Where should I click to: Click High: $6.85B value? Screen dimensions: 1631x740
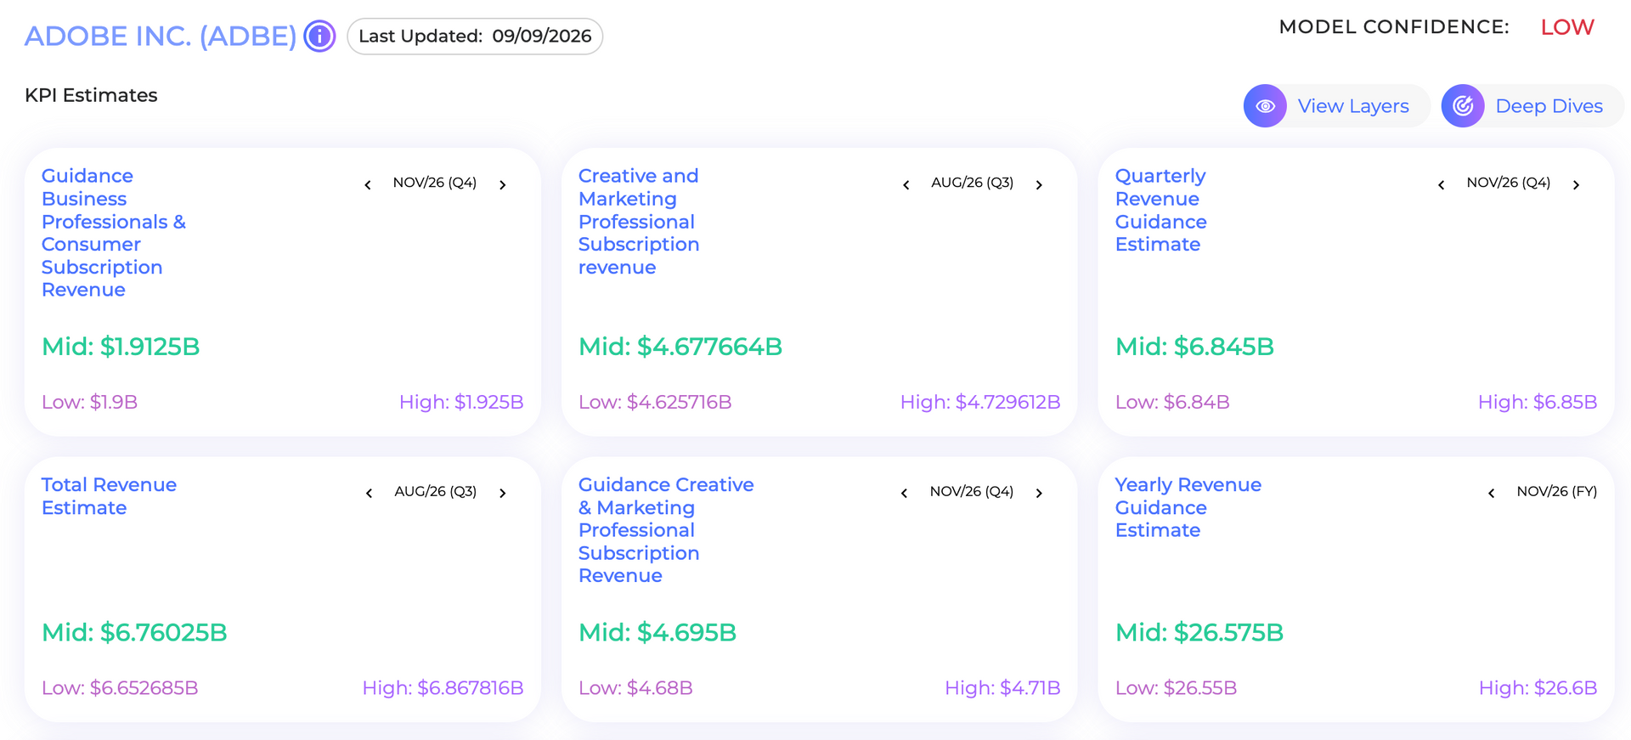pyautogui.click(x=1538, y=402)
